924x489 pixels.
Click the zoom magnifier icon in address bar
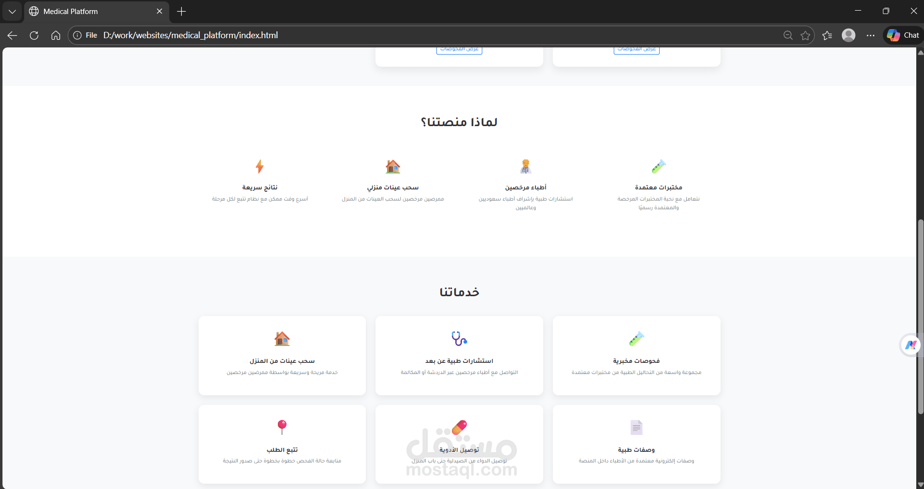[x=788, y=35]
